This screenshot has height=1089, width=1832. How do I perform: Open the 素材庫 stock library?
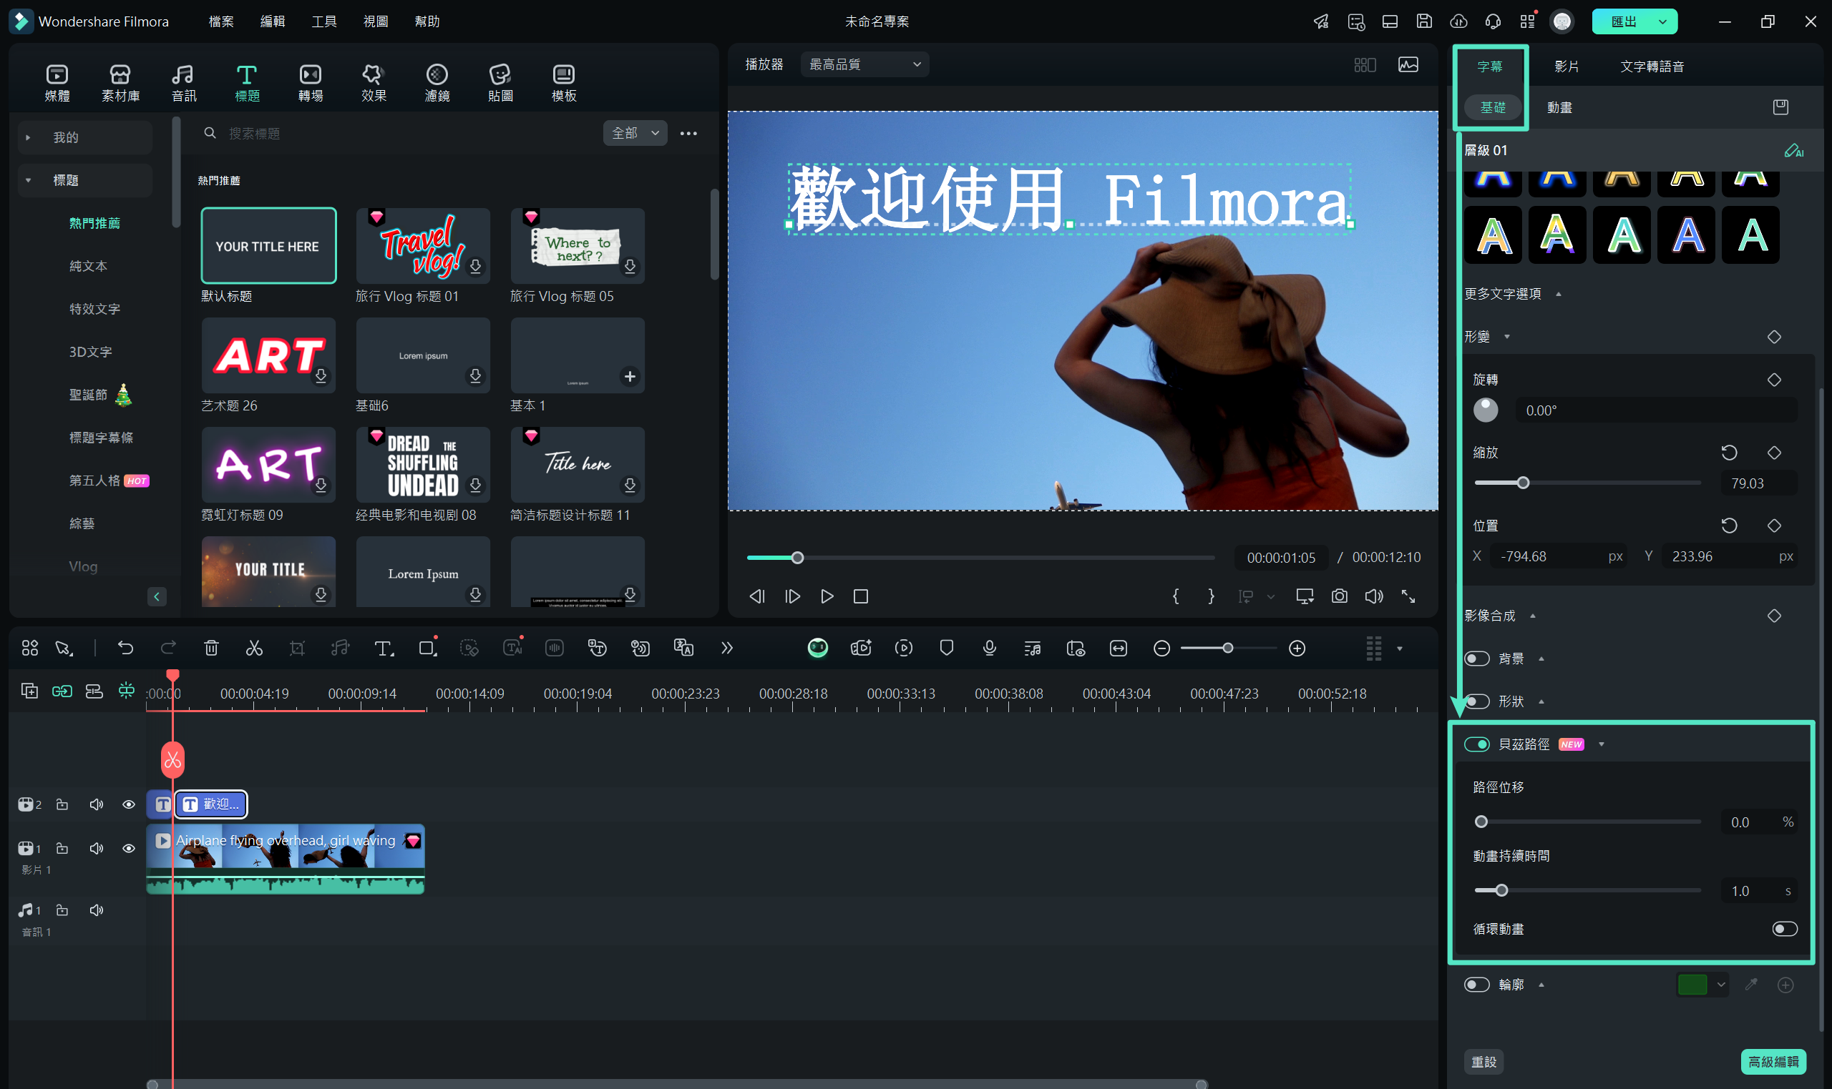click(x=120, y=83)
